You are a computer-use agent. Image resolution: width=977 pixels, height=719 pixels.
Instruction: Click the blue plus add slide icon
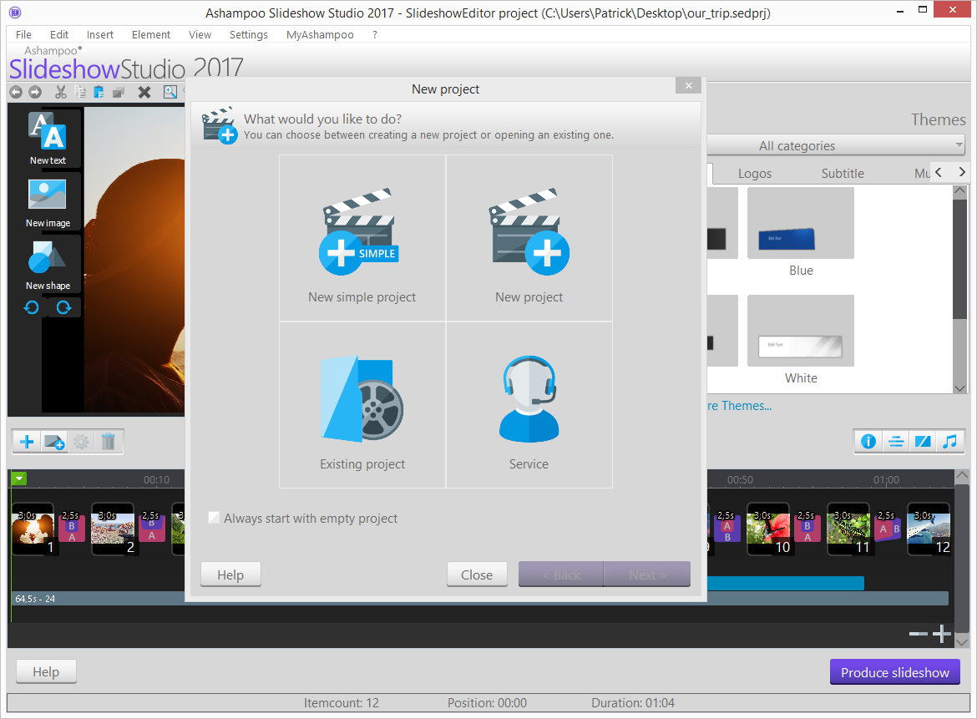pyautogui.click(x=27, y=442)
